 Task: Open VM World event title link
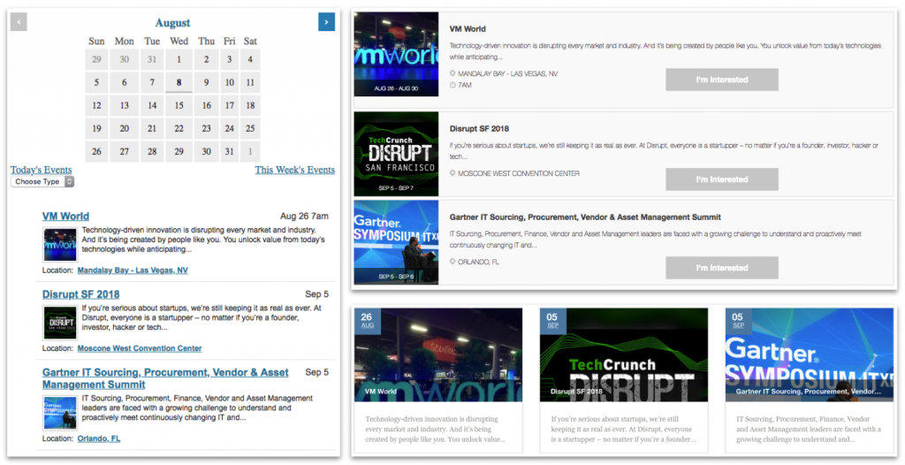coord(65,216)
